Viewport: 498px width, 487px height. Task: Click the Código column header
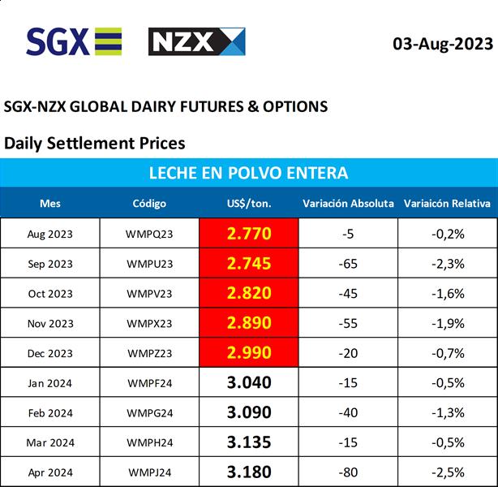point(149,203)
